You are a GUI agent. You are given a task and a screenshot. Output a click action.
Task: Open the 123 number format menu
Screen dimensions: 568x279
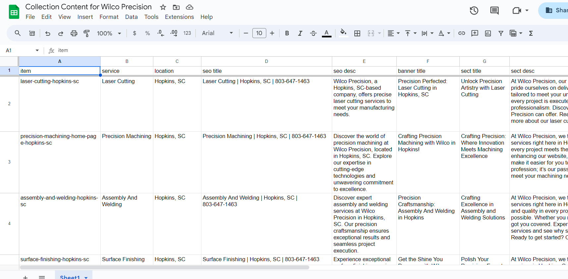[x=187, y=33]
